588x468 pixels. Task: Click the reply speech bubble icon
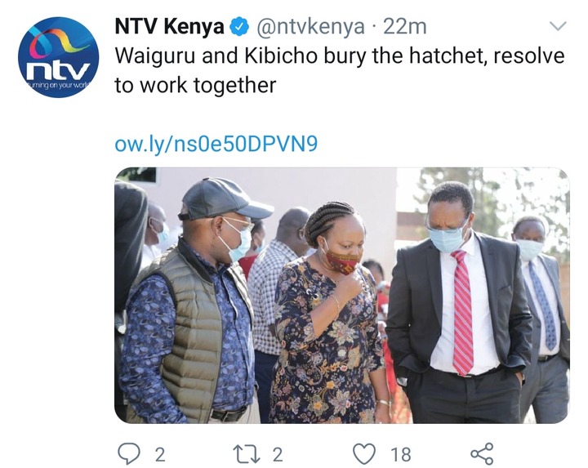point(129,454)
